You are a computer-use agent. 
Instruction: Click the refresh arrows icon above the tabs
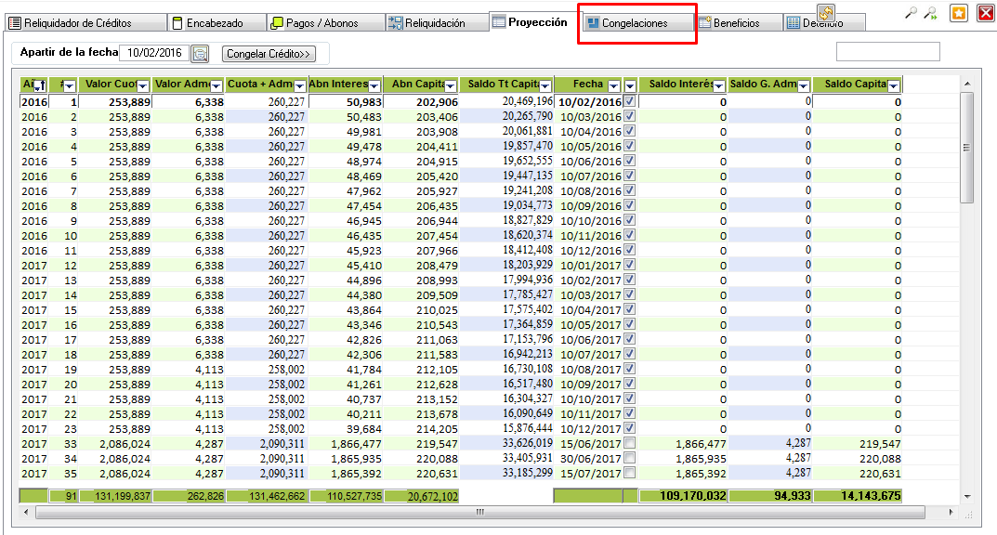tap(825, 12)
